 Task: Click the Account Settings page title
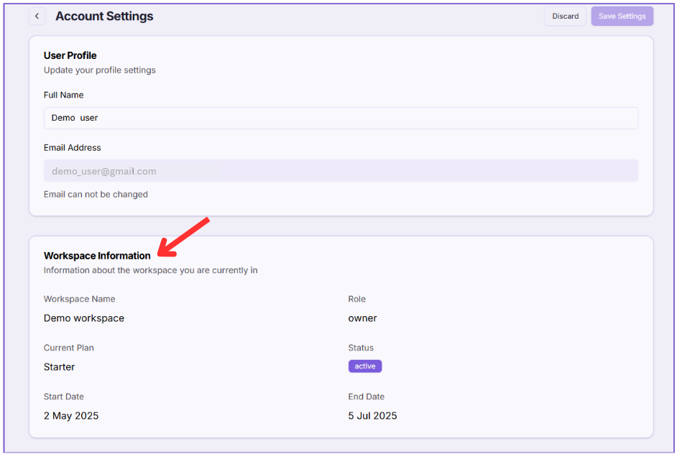(x=104, y=17)
